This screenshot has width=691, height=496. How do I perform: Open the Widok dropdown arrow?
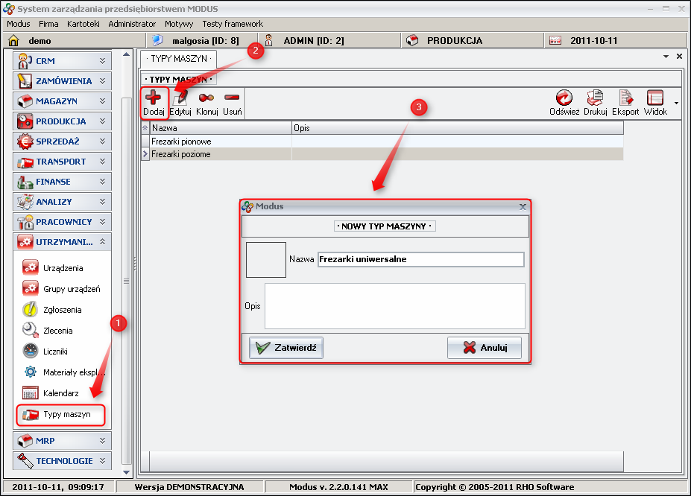(x=676, y=103)
